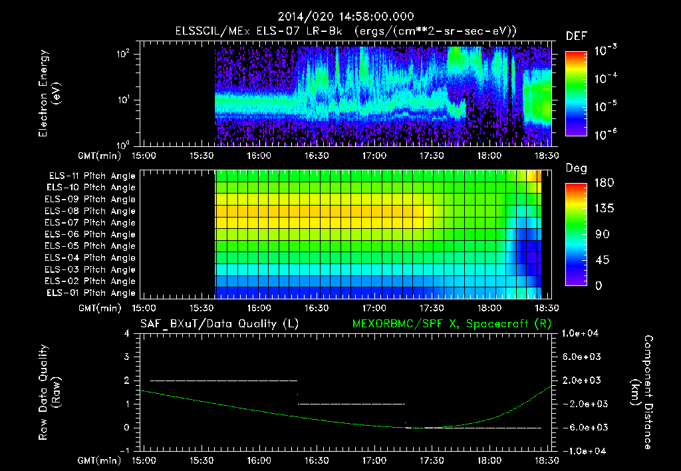The image size is (681, 471).
Task: Select the ELS-03 Pitch Angle row label
Action: coord(90,270)
